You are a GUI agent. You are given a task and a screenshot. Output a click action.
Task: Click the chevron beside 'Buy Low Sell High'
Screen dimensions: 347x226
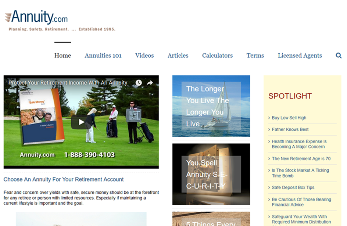pos(269,118)
